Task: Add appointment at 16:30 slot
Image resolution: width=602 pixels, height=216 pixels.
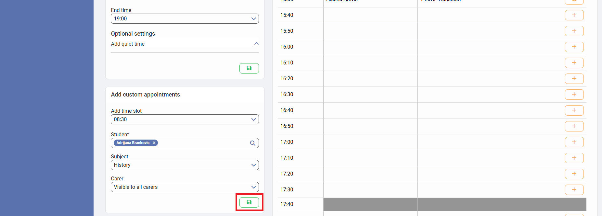Action: [x=574, y=95]
